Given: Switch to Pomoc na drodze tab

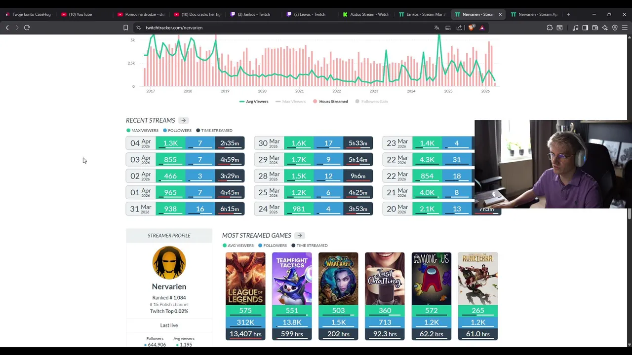Looking at the screenshot, I should 141,14.
